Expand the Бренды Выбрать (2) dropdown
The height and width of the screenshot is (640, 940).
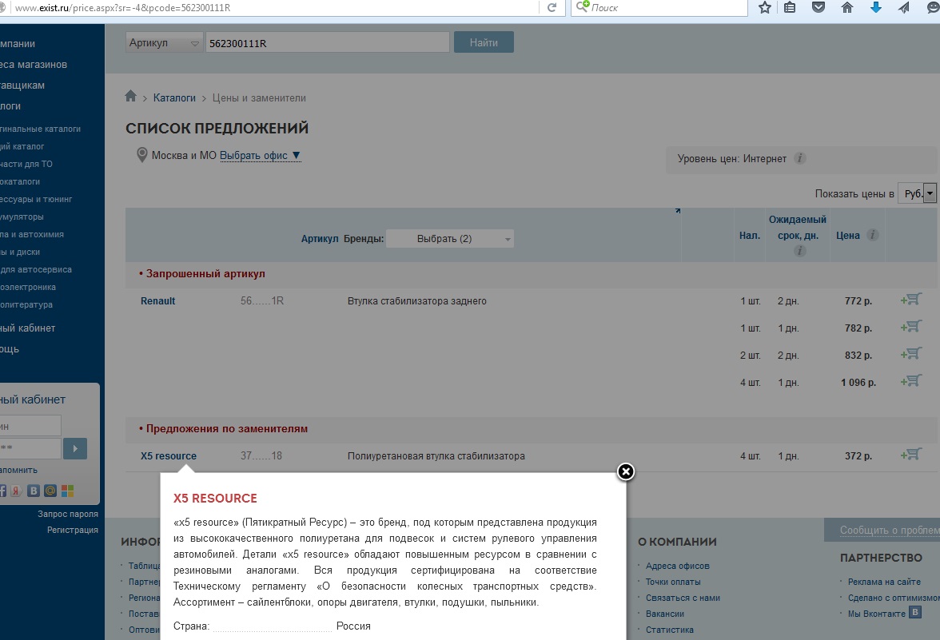(450, 239)
